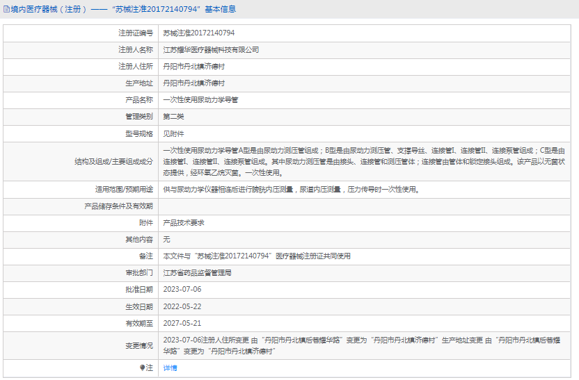The height and width of the screenshot is (380, 579).
Task: Select effective date 2022-05-22
Action: click(182, 306)
